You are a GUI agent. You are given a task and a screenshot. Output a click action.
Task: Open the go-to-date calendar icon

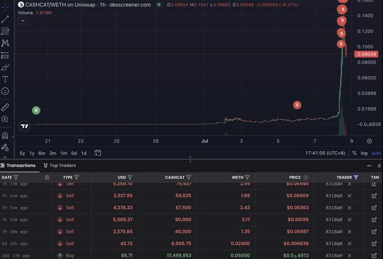[97, 153]
